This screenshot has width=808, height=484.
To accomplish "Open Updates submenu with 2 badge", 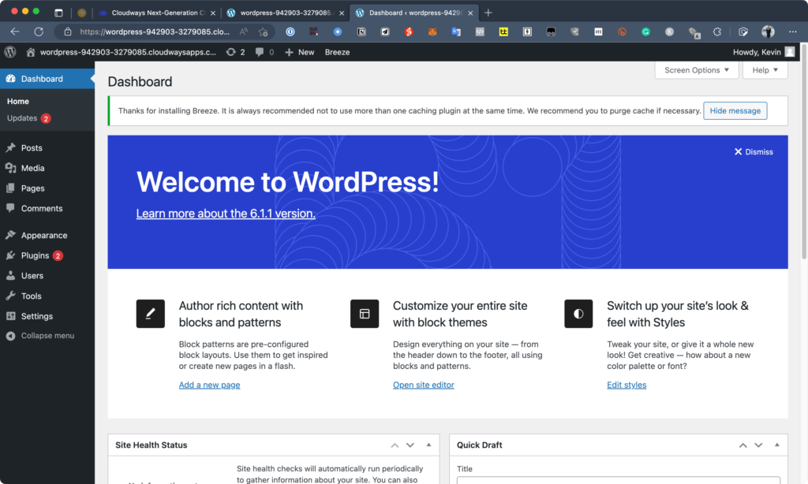I will click(x=28, y=118).
